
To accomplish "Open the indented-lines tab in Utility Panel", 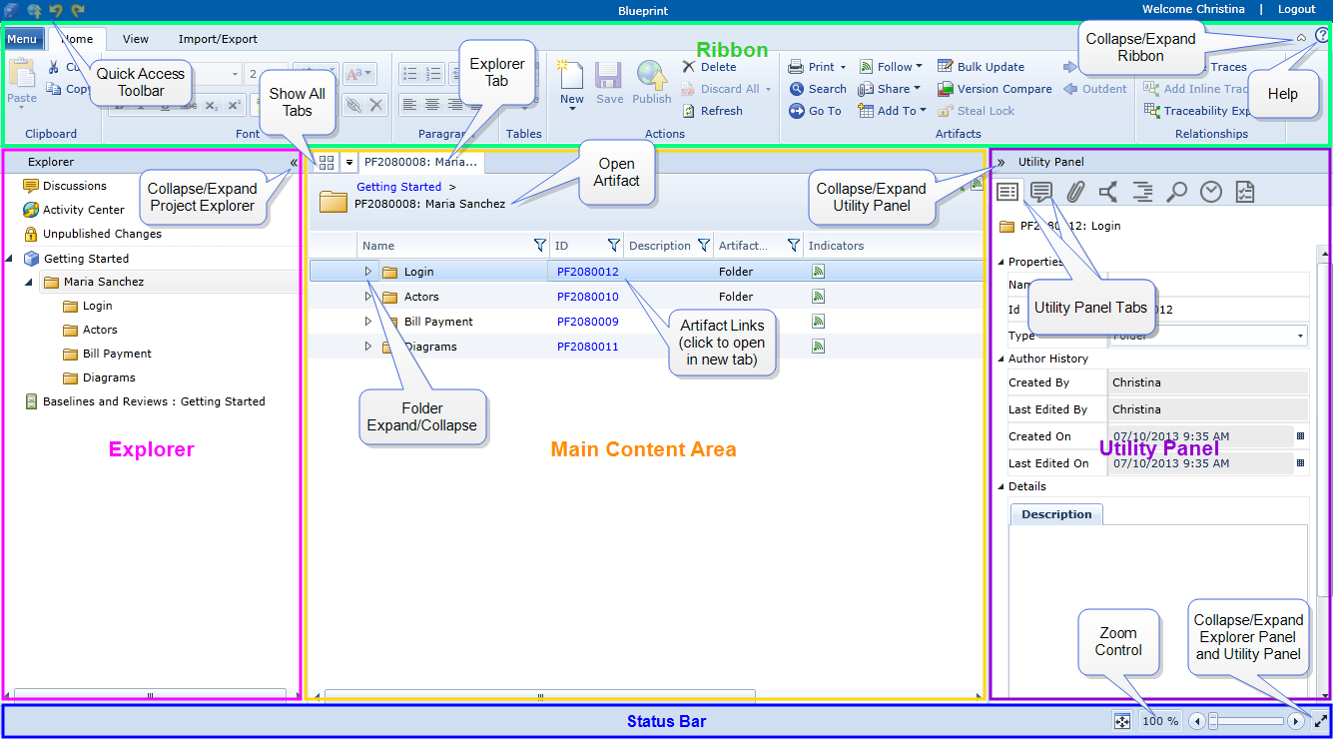I will click(1142, 191).
